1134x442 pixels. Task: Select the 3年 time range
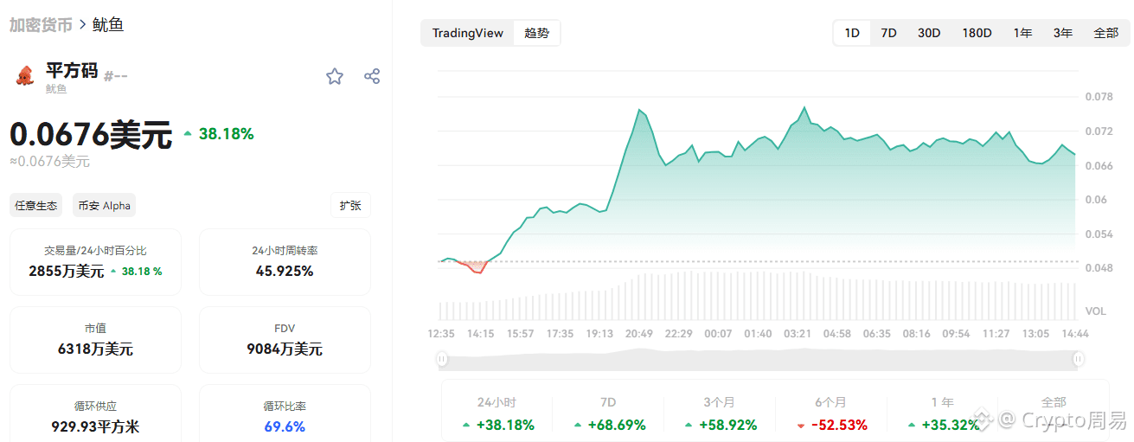(1063, 33)
